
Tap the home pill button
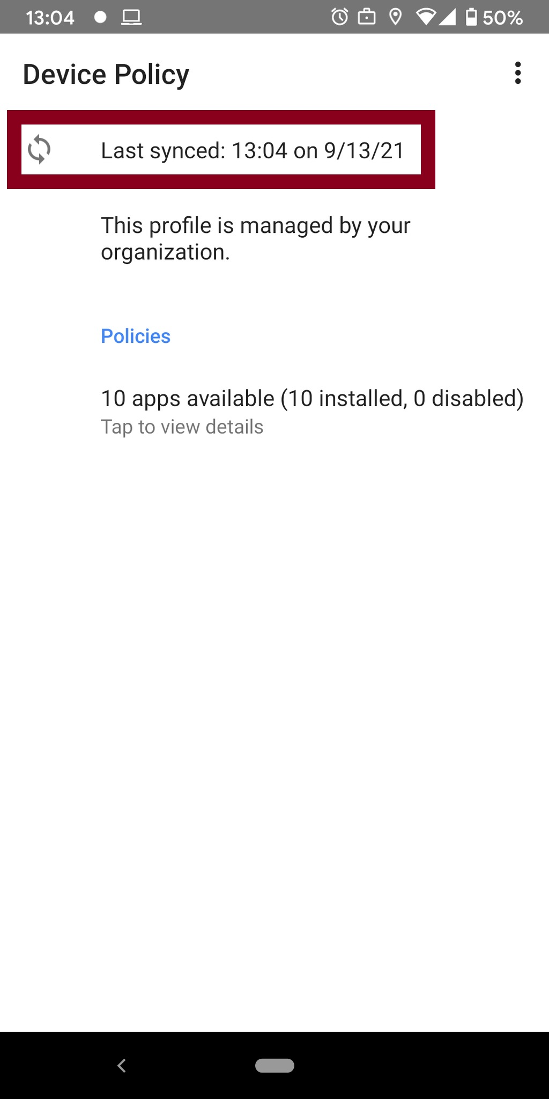pos(274,1065)
